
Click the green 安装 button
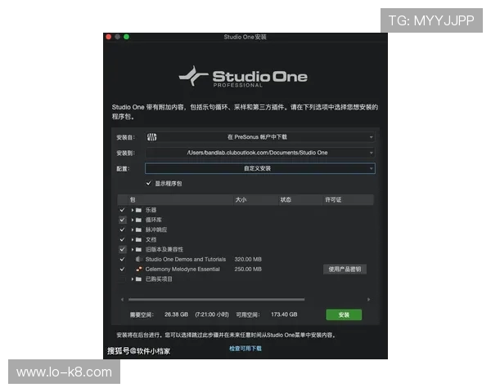tap(344, 314)
